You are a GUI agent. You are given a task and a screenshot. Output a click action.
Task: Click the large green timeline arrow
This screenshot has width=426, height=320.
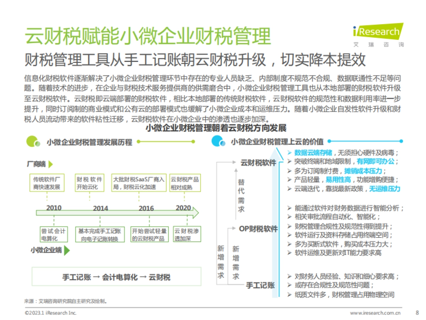pos(117,214)
